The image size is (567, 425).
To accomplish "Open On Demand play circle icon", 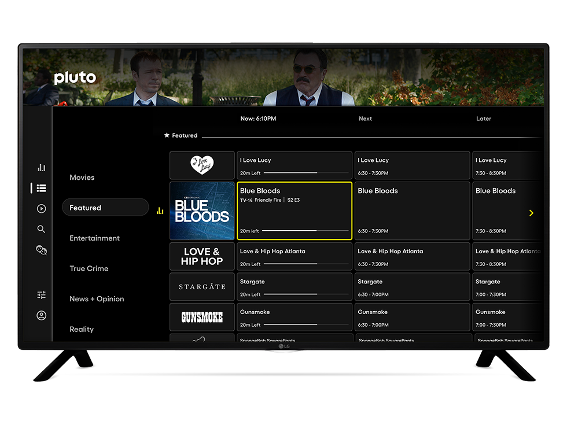I will (x=41, y=209).
